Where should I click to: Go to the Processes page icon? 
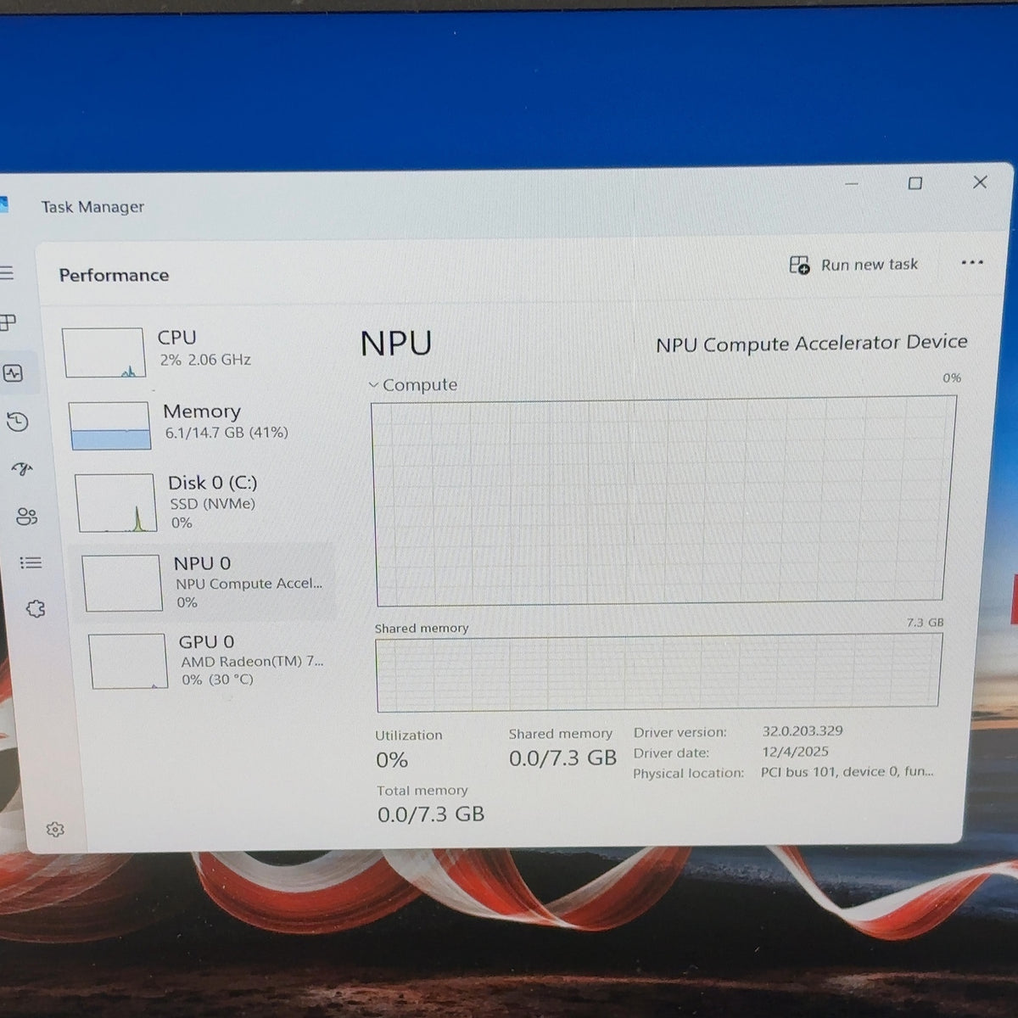(x=8, y=322)
